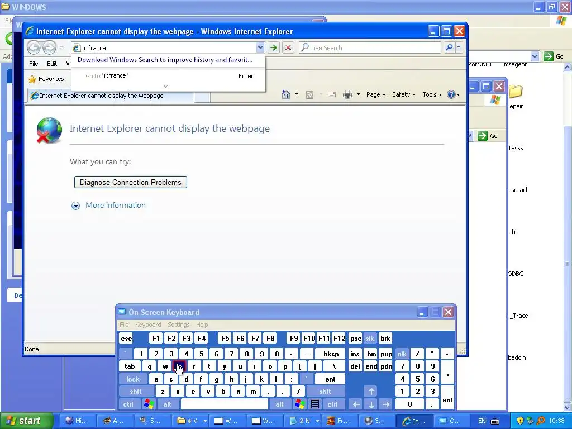Open the Keyboard menu in On-Screen Keyboard
This screenshot has height=429, width=572.
click(147, 325)
